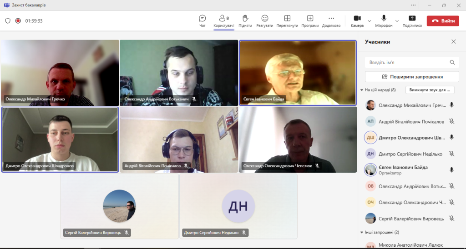This screenshot has width=466, height=249.
Task: Click АП avatar in participants list
Action: 370,121
